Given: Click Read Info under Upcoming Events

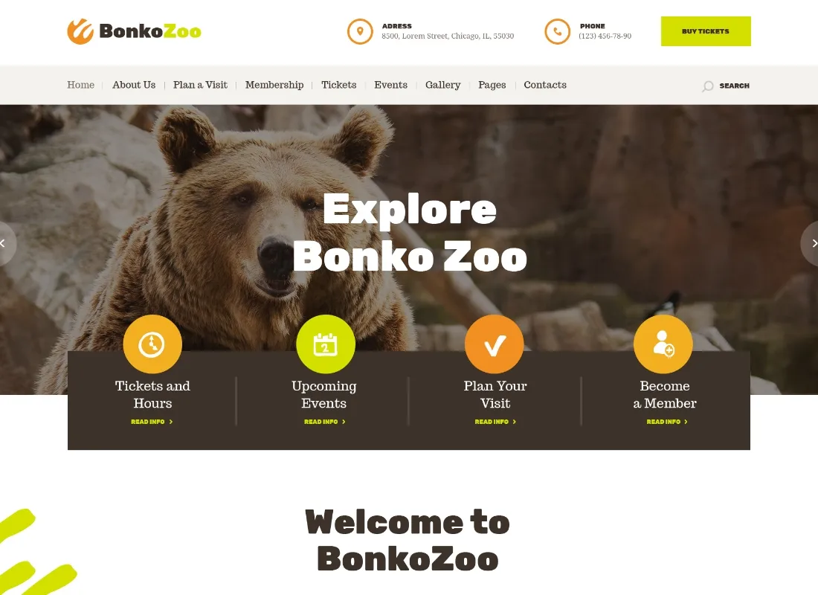Looking at the screenshot, I should [x=324, y=422].
